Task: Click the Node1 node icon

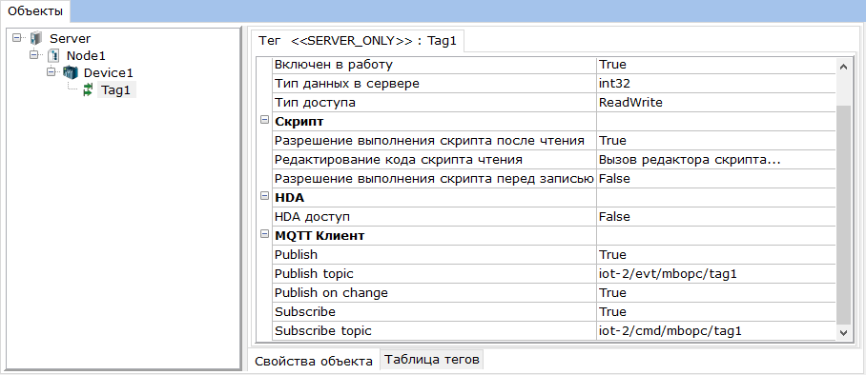Action: click(x=53, y=56)
